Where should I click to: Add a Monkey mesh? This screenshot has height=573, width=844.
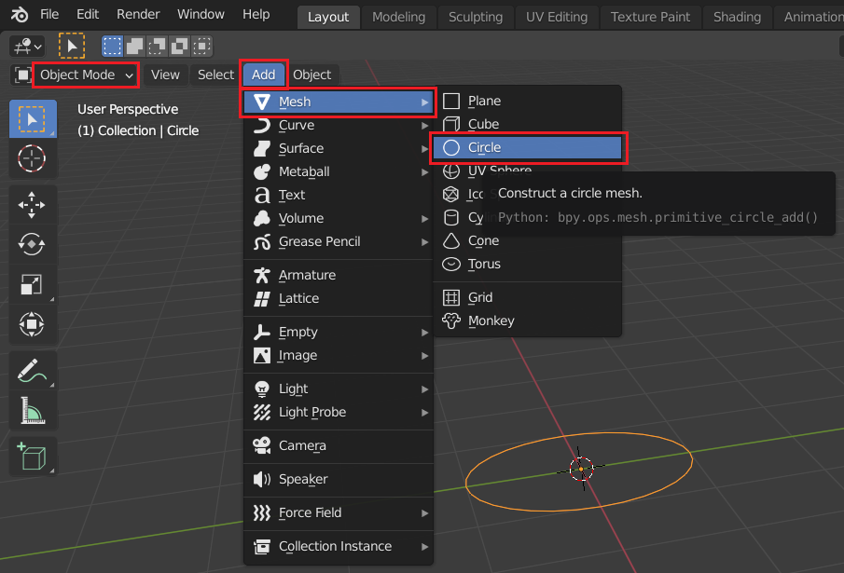528,321
